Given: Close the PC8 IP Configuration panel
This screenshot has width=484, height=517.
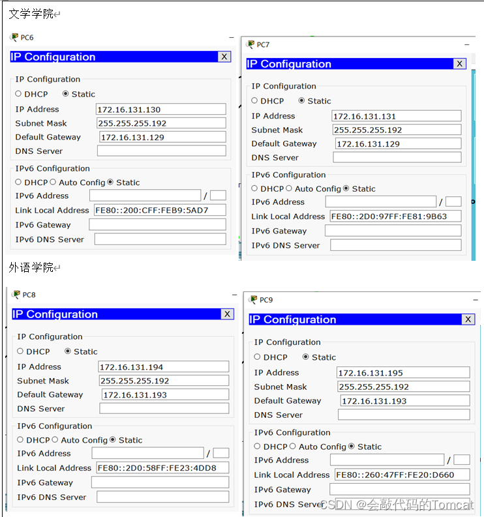Looking at the screenshot, I should [227, 314].
